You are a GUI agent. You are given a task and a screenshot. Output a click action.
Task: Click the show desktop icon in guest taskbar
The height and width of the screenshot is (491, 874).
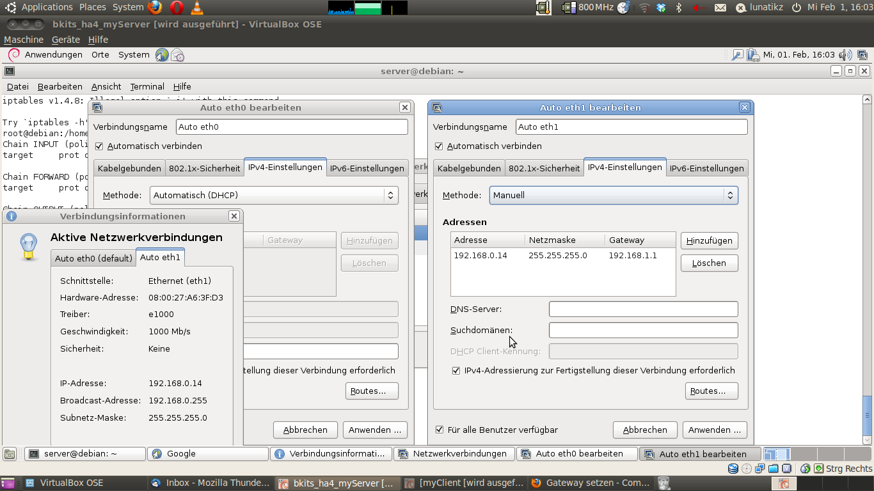click(x=10, y=454)
